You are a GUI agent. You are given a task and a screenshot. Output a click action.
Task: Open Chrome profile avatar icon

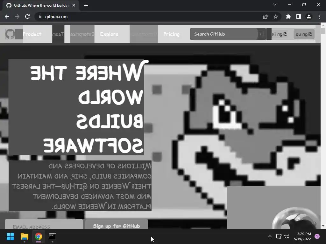(309, 17)
